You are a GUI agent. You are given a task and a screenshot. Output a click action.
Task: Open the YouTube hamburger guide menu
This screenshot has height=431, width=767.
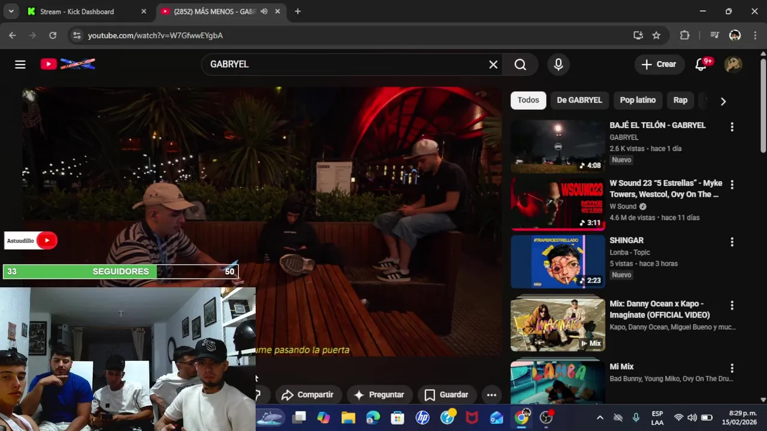20,64
